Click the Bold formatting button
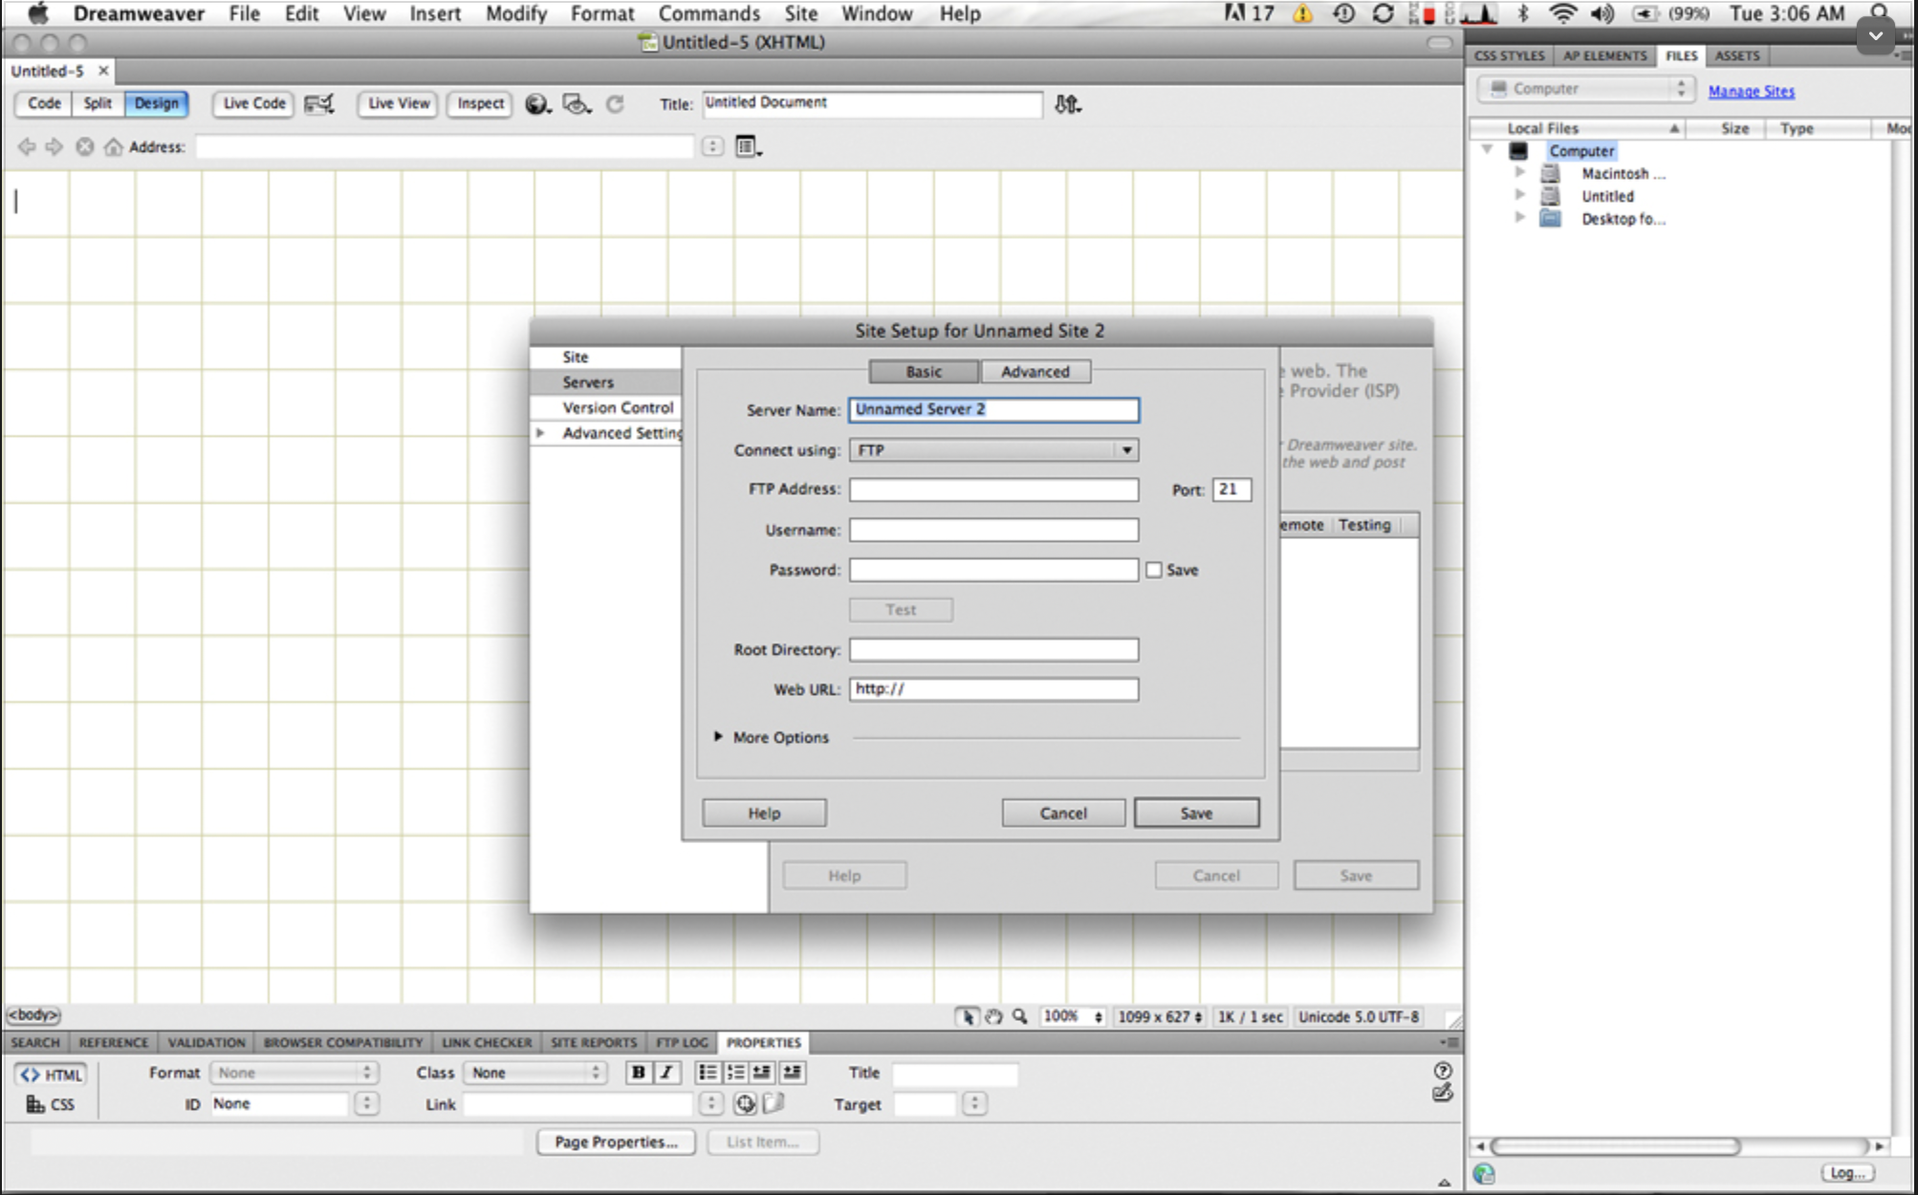 tap(638, 1073)
